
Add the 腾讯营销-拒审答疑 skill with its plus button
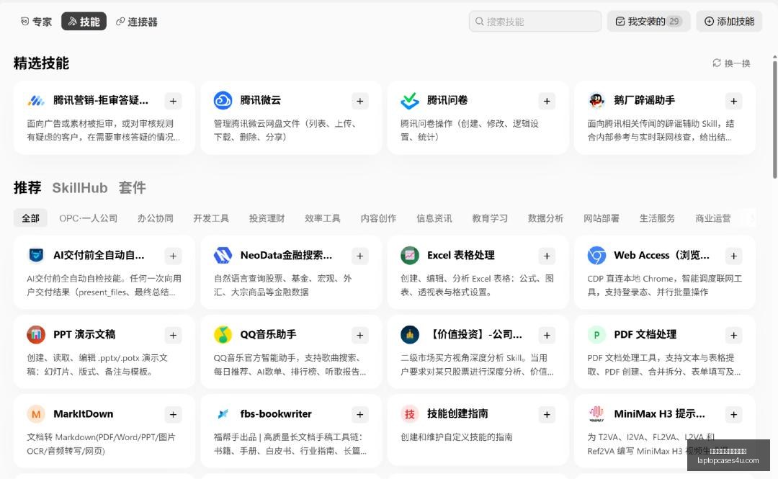click(173, 102)
